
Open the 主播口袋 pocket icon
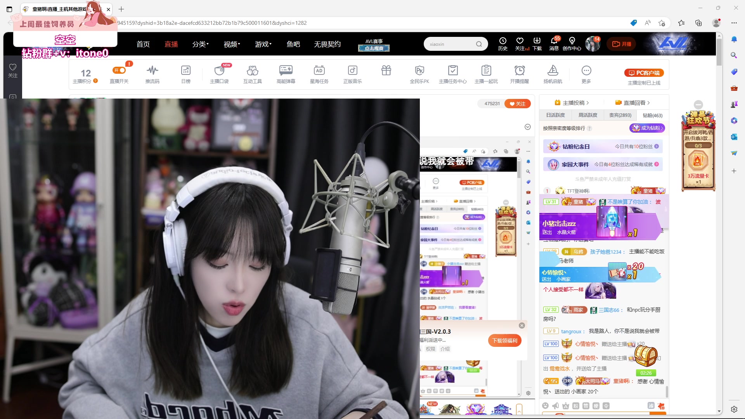point(219,70)
